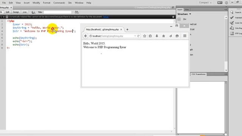Switch to the Files panel tab
Screen dimensions: 242x136
pyautogui.click(x=187, y=9)
